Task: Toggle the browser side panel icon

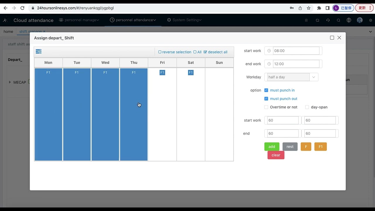Action: tap(328, 8)
